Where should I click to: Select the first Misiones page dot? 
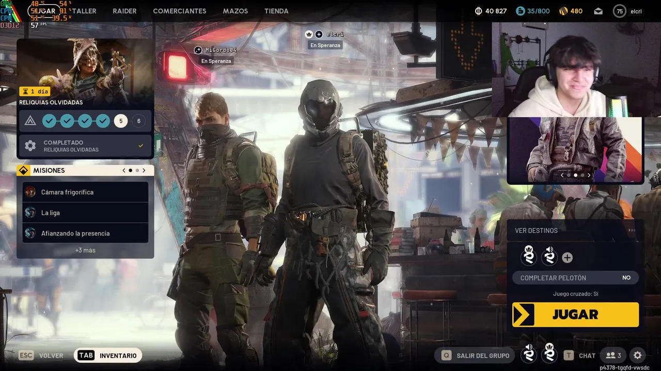pos(130,171)
